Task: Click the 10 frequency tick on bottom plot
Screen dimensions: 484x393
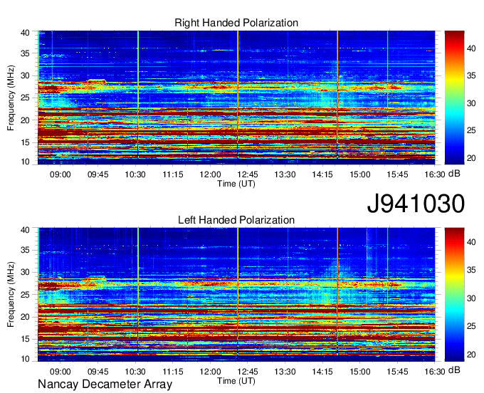Action: (x=25, y=359)
